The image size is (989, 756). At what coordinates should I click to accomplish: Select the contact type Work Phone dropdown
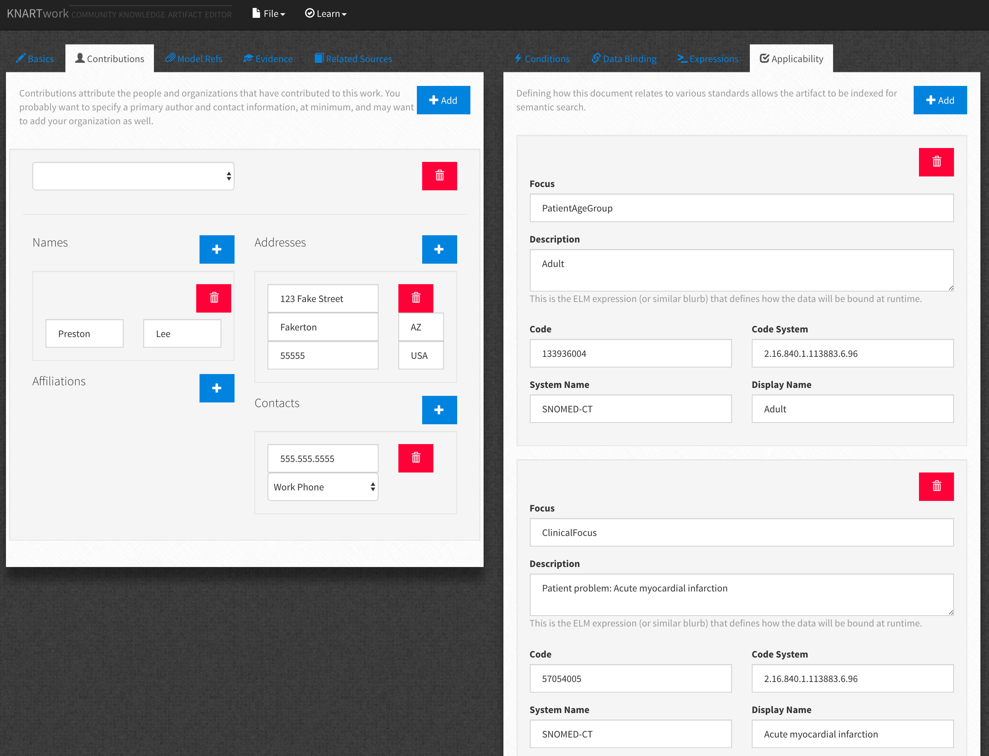click(324, 487)
